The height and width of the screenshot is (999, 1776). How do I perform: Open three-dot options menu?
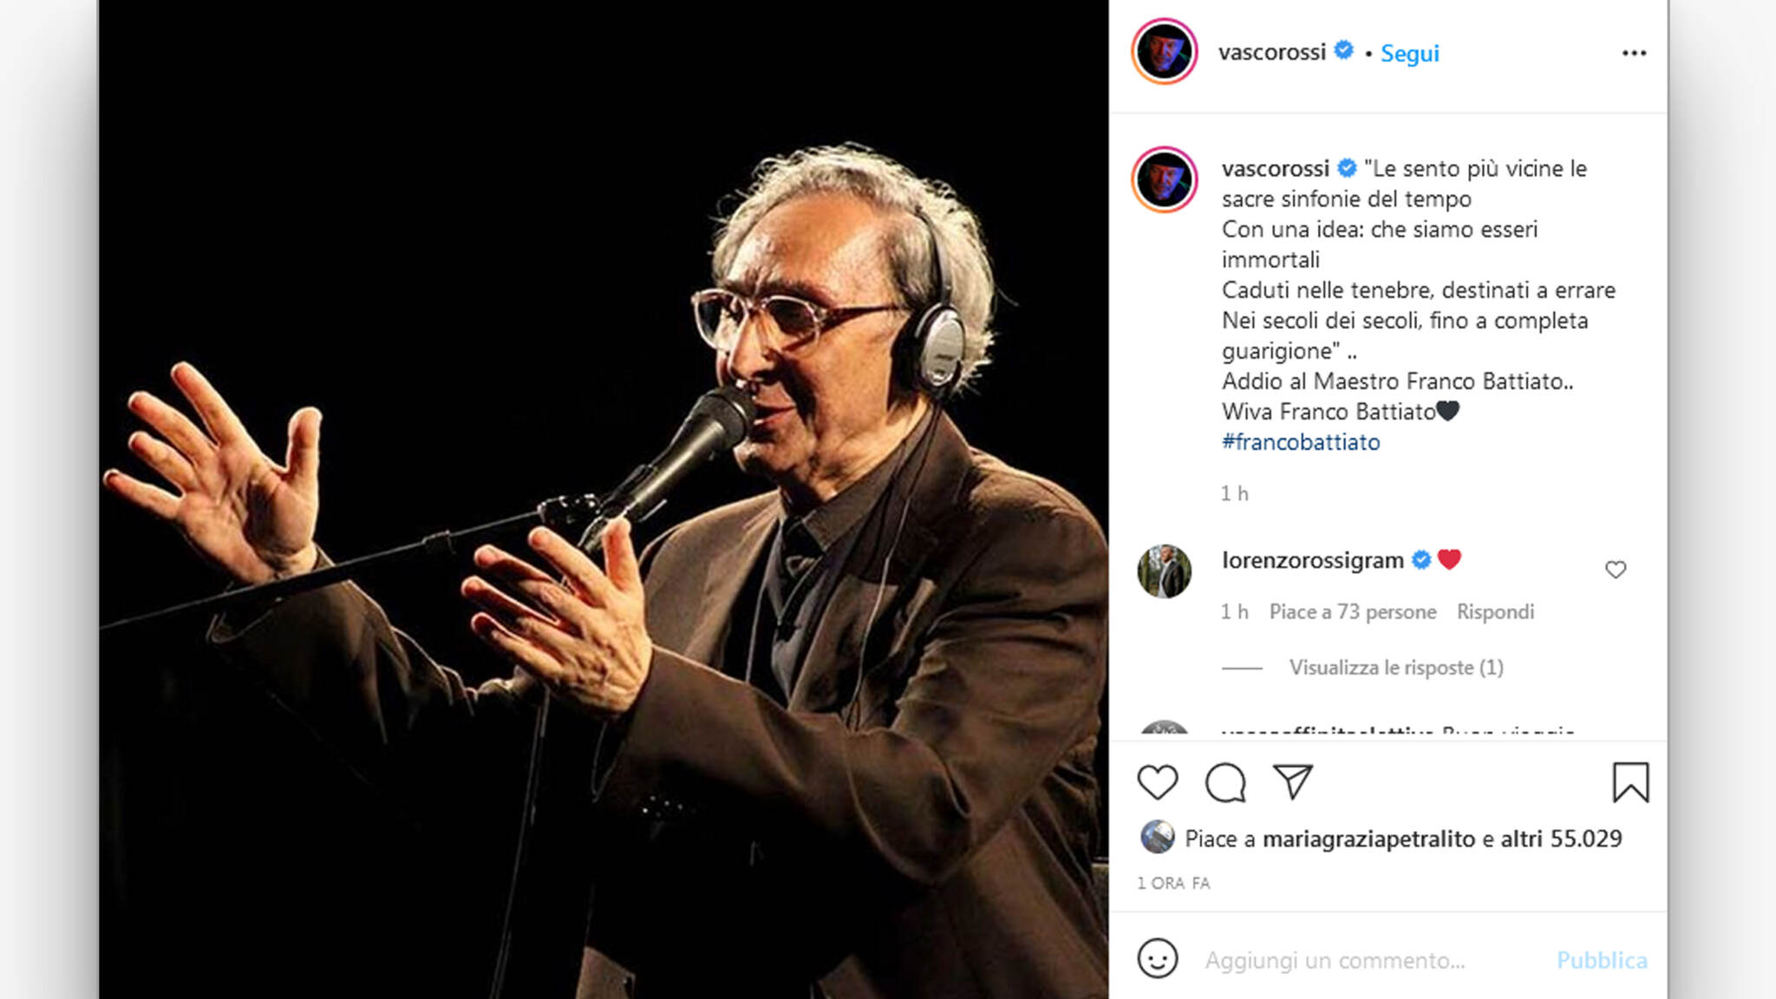[x=1634, y=53]
